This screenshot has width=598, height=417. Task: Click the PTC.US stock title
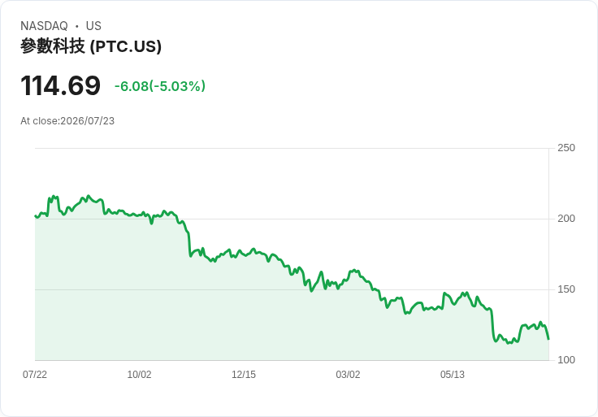coord(91,46)
